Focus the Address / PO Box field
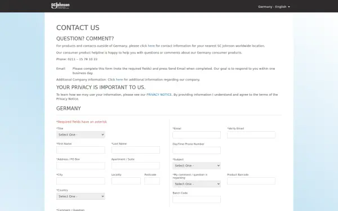Image resolution: width=338 pixels, height=211 pixels. [x=81, y=165]
